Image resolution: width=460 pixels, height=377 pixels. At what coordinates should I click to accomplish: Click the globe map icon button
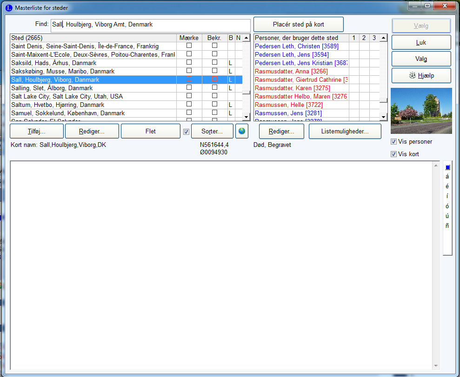point(242,131)
